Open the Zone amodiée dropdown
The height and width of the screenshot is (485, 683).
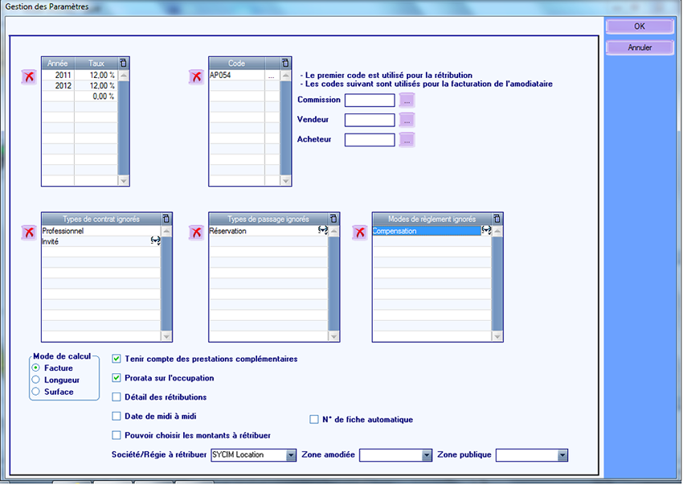point(427,455)
